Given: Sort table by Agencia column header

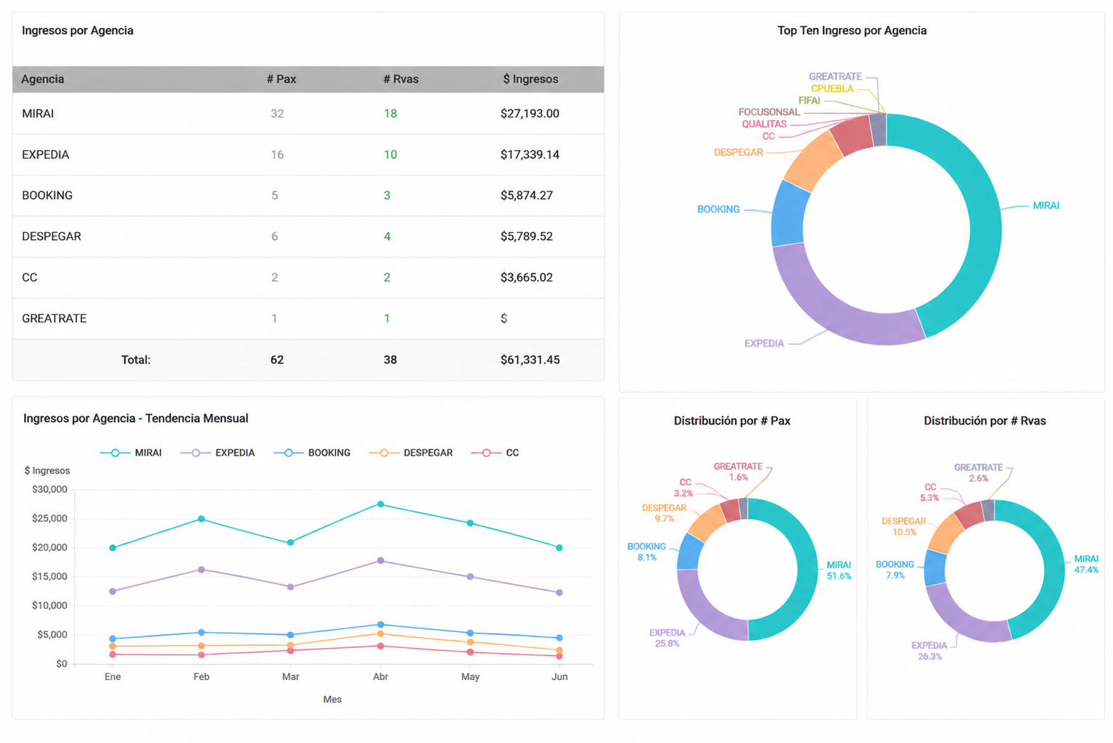Looking at the screenshot, I should (42, 79).
